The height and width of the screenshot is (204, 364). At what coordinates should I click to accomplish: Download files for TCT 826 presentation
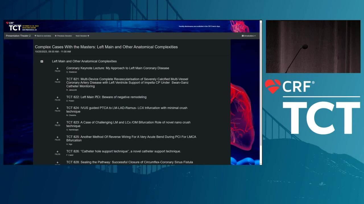[x=57, y=153]
